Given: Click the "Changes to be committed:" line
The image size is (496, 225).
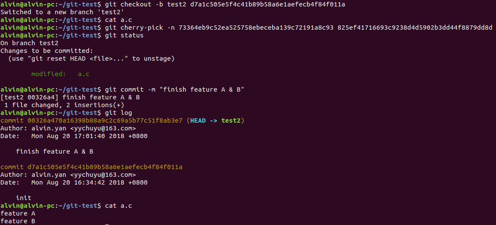Looking at the screenshot, I should 43,51.
